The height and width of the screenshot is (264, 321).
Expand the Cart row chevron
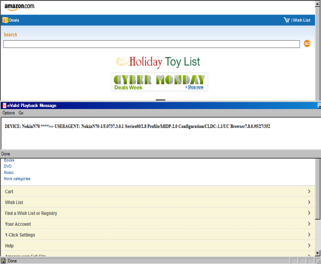point(309,191)
